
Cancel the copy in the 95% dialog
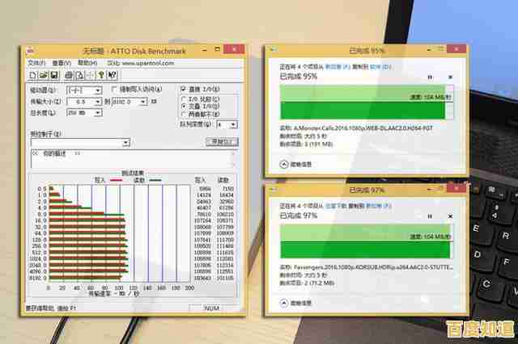coord(450,77)
